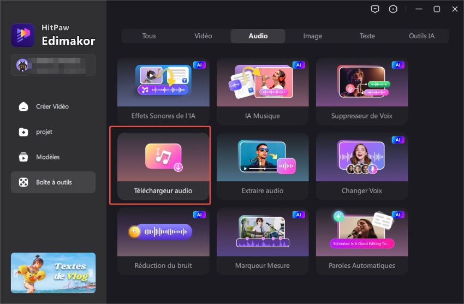The image size is (464, 304).
Task: Select the Image category tab
Action: tap(313, 36)
